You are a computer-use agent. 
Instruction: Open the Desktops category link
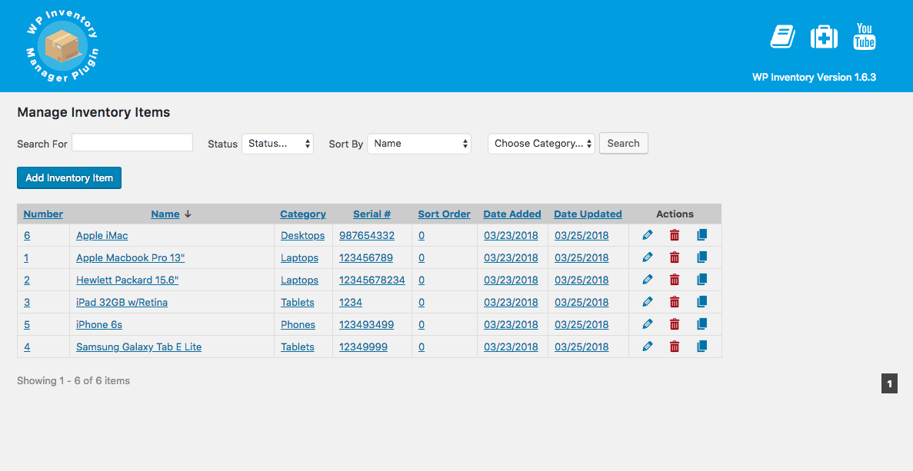tap(302, 236)
